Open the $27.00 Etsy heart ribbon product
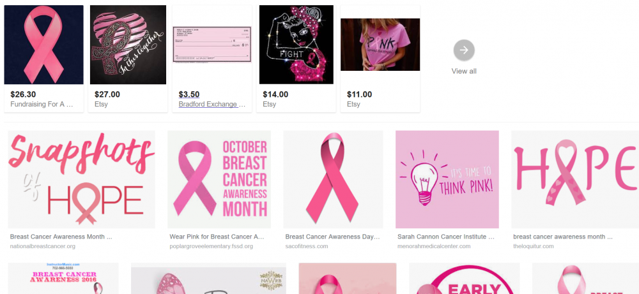 (128, 45)
